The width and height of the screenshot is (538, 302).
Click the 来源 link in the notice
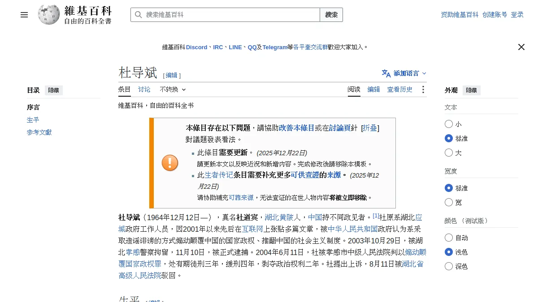coord(334,175)
